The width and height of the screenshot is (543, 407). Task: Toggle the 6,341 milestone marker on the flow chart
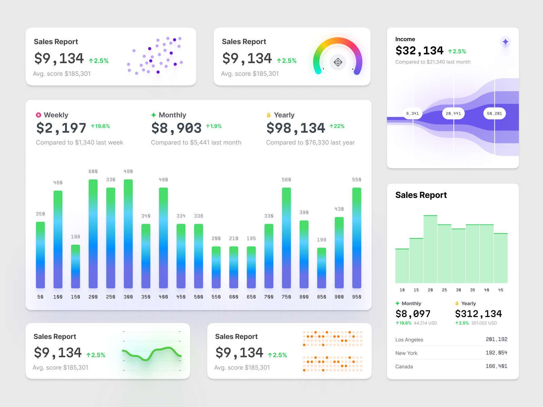(412, 113)
